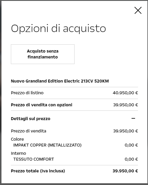Select TESSUTO COMFORT interior entry
The height and width of the screenshot is (185, 148).
coord(34,159)
